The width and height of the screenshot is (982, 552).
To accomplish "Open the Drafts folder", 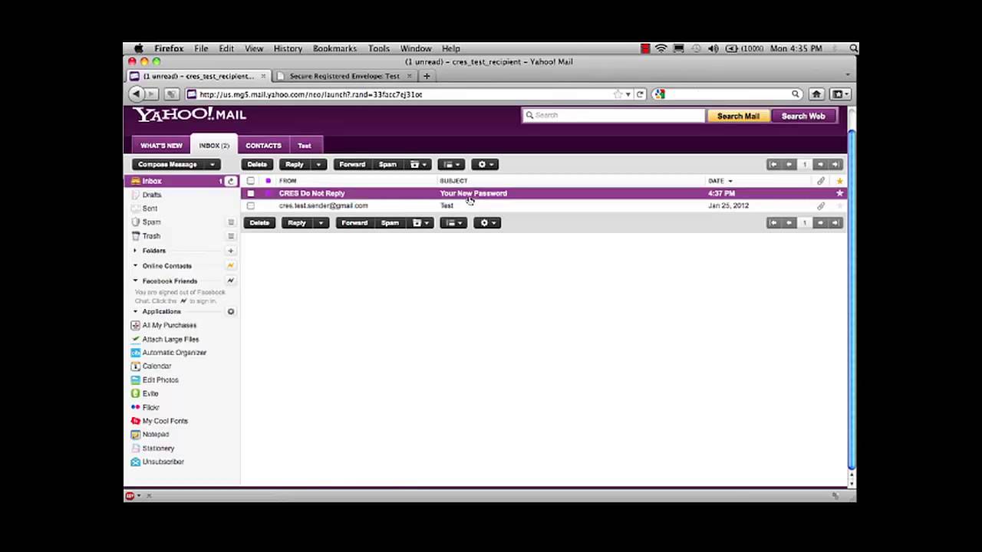I will pyautogui.click(x=152, y=195).
